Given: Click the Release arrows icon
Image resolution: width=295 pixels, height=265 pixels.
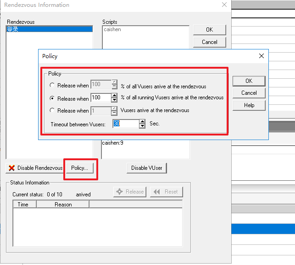Looking at the screenshot, I should coord(119,192).
